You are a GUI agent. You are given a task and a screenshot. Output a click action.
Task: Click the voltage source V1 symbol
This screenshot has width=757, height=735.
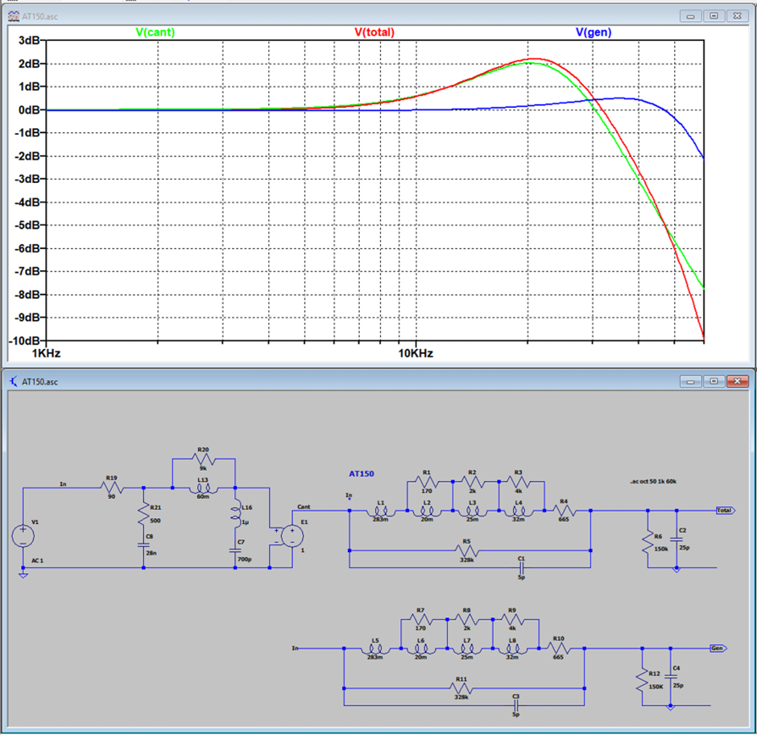pos(23,536)
